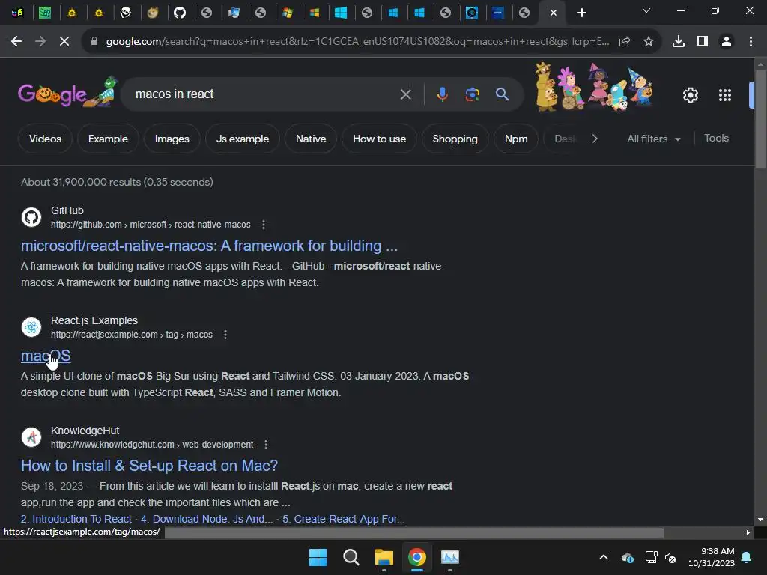The width and height of the screenshot is (767, 575).
Task: Open microsoft/react-native-macos result title
Action: point(210,246)
